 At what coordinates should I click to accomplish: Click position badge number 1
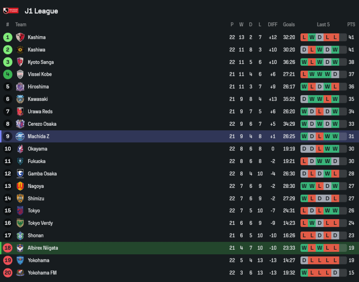tap(8, 37)
